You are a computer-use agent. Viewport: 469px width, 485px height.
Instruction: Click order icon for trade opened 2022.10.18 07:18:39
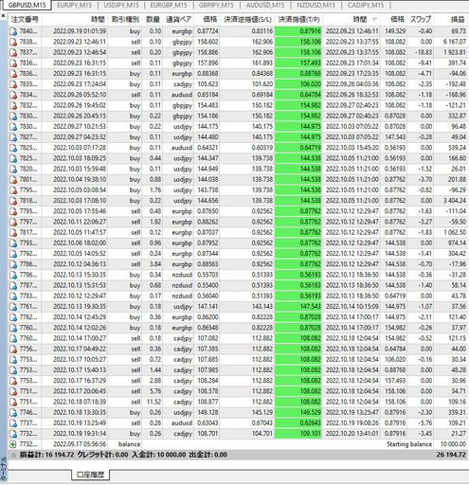point(13,402)
